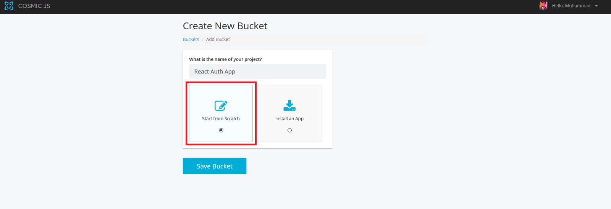Click the Cosmic JS atom logo icon

click(x=9, y=6)
